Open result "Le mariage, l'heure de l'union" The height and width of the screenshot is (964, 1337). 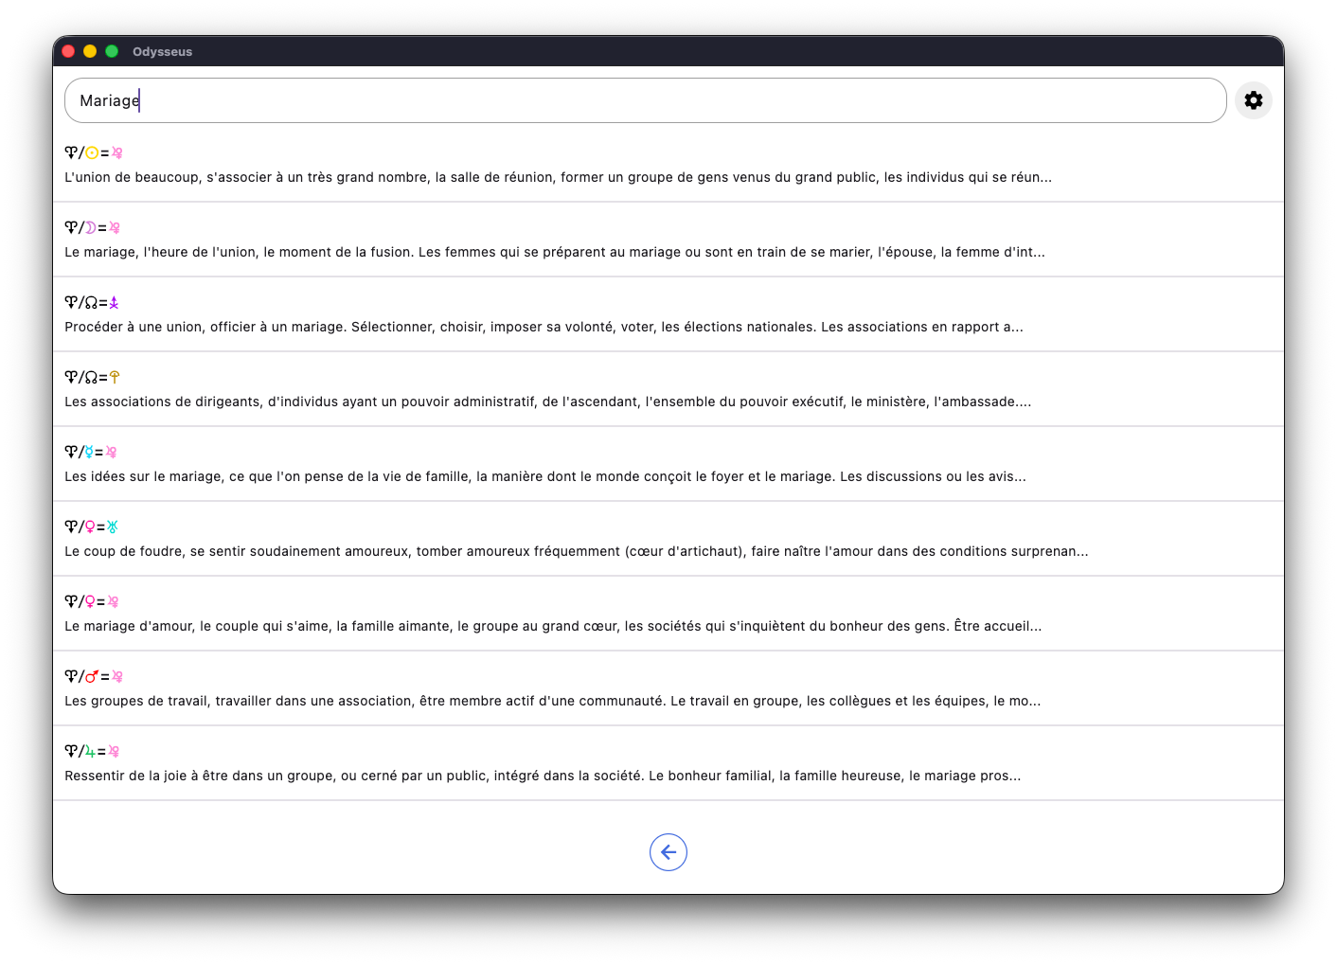pos(554,252)
